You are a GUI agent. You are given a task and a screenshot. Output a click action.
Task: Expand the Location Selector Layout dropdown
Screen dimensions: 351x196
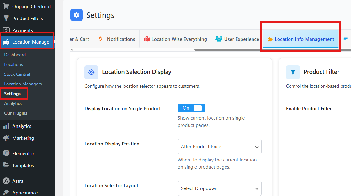tap(219, 188)
